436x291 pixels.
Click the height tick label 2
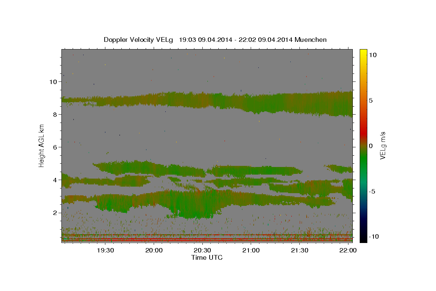(55, 213)
